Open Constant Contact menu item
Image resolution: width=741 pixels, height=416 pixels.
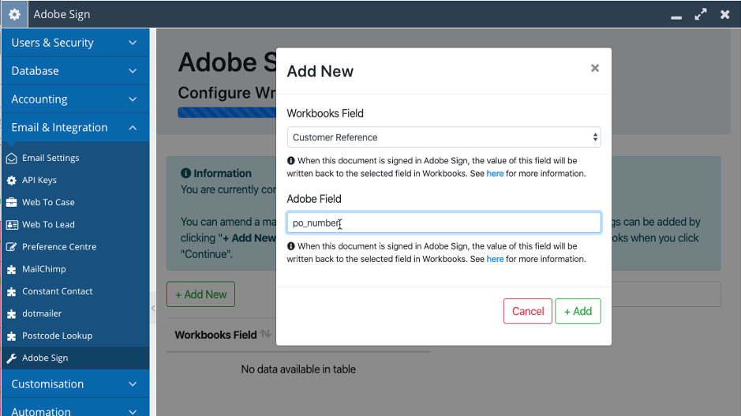[57, 291]
